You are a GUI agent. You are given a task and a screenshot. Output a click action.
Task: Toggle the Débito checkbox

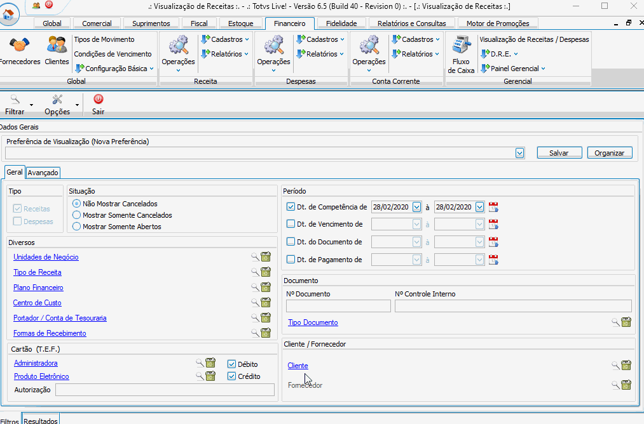click(231, 364)
